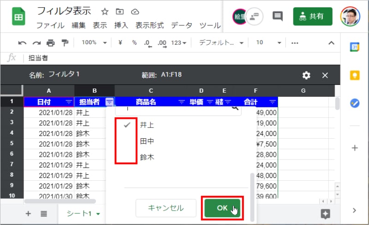Open the 編集 menu

(x=78, y=25)
